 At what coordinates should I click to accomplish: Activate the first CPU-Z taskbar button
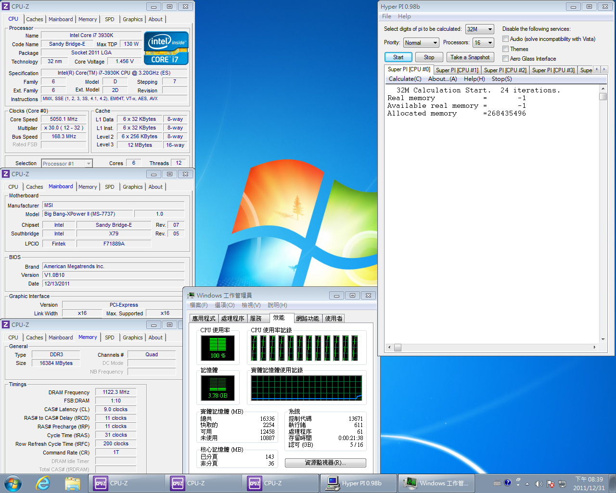[127, 483]
